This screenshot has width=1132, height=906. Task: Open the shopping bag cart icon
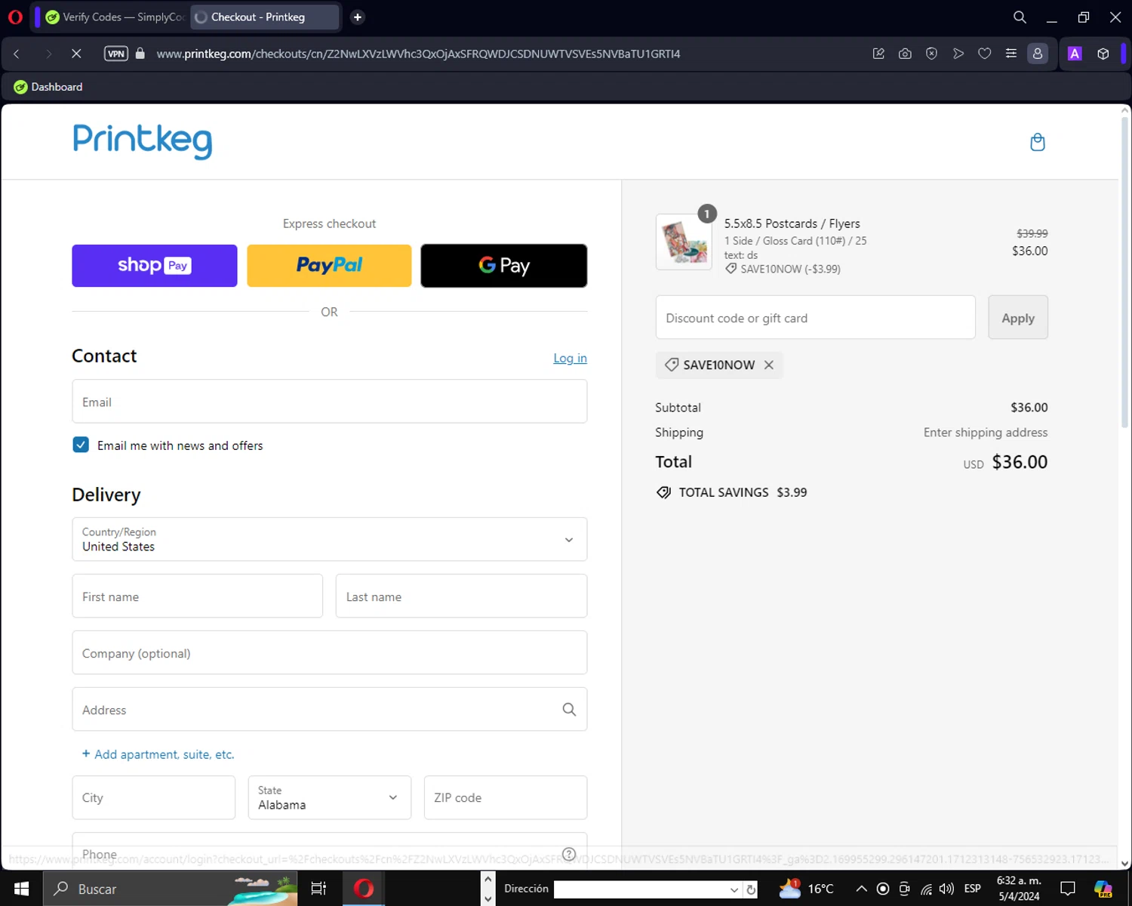[1038, 142]
